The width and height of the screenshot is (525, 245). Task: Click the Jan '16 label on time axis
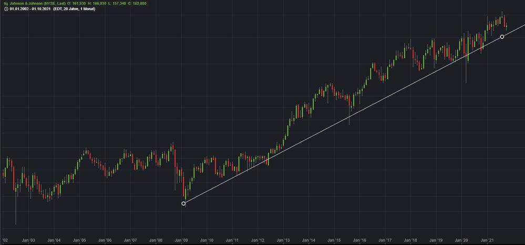coord(360,240)
